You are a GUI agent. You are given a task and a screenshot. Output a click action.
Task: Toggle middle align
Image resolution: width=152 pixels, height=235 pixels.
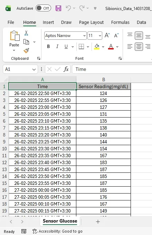coord(139,36)
